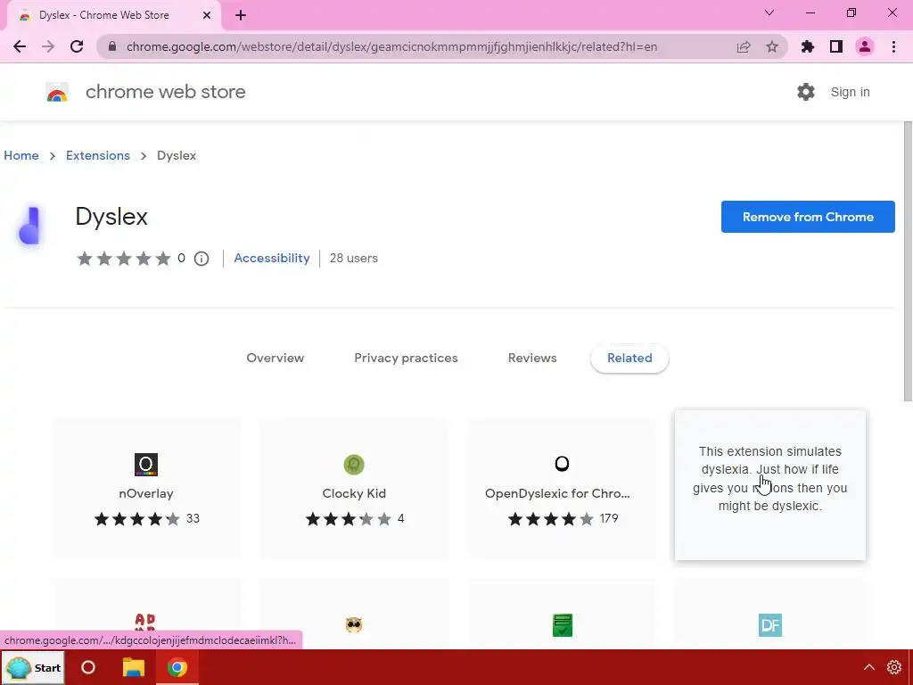Click OpenDyslexic's 179 ratings count

point(609,518)
